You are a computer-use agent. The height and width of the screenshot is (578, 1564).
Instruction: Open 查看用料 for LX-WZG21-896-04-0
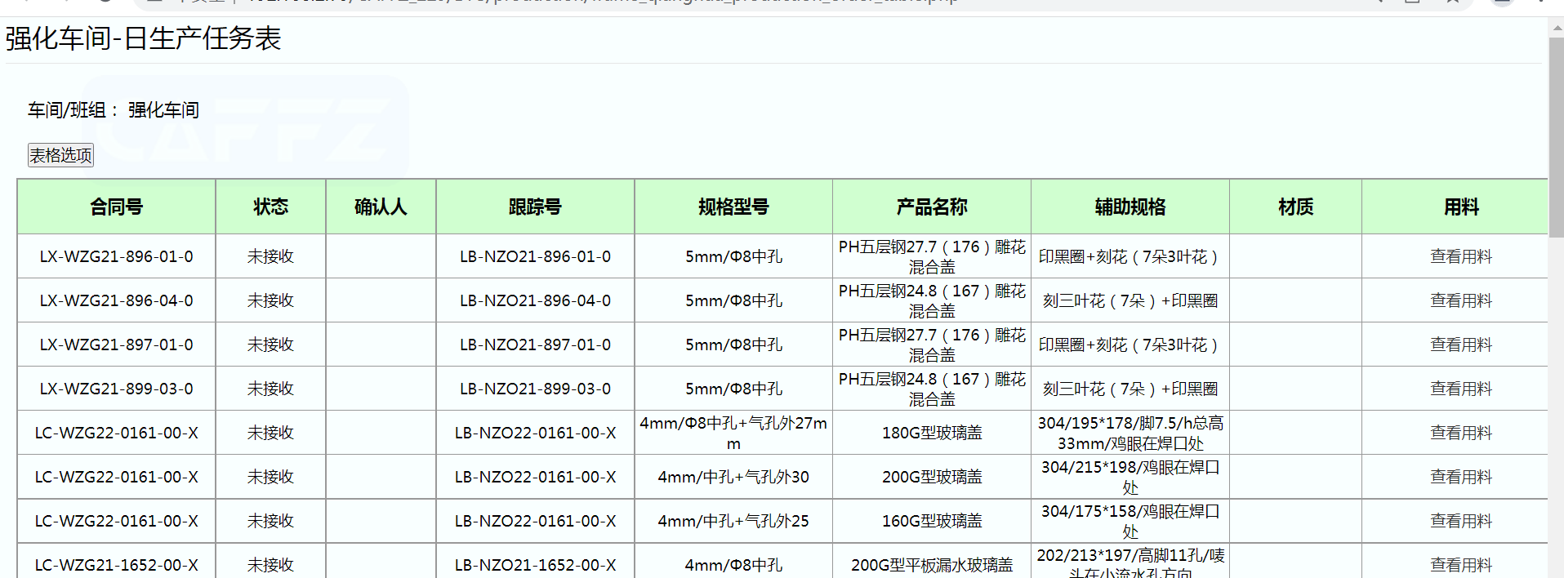tap(1460, 300)
